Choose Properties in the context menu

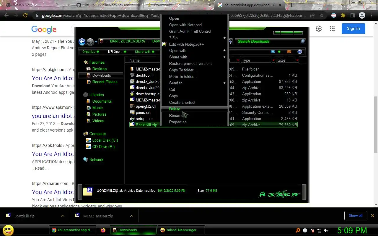coord(195,122)
